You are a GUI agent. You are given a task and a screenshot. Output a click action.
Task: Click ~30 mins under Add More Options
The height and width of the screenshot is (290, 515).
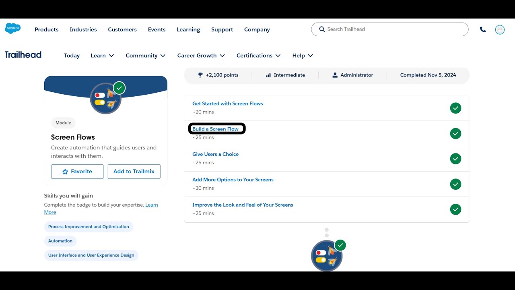203,188
